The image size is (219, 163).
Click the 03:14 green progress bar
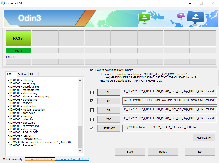pyautogui.click(x=18, y=51)
